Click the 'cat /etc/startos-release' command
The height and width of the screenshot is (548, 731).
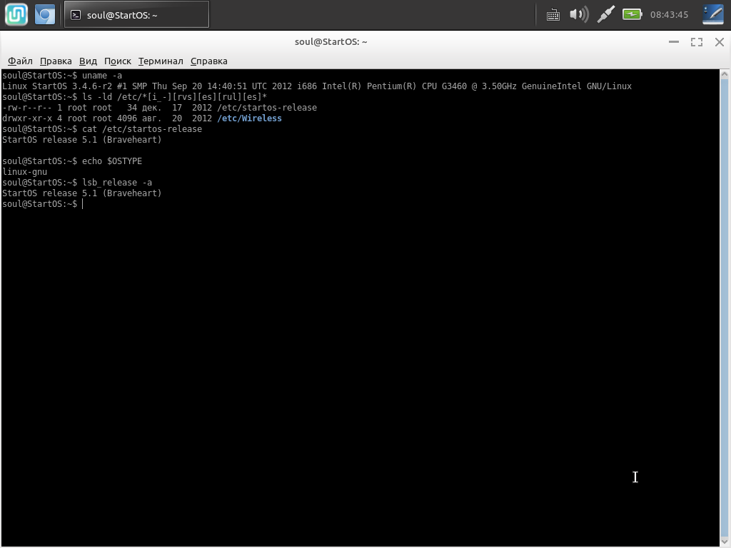pos(142,129)
